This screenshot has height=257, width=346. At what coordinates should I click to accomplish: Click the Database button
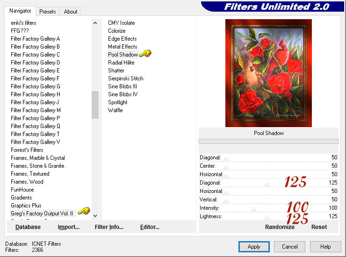coord(28,227)
